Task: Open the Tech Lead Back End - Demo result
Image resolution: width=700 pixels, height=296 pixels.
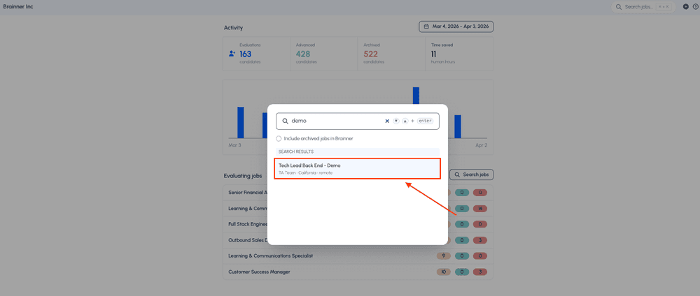Action: [357, 169]
